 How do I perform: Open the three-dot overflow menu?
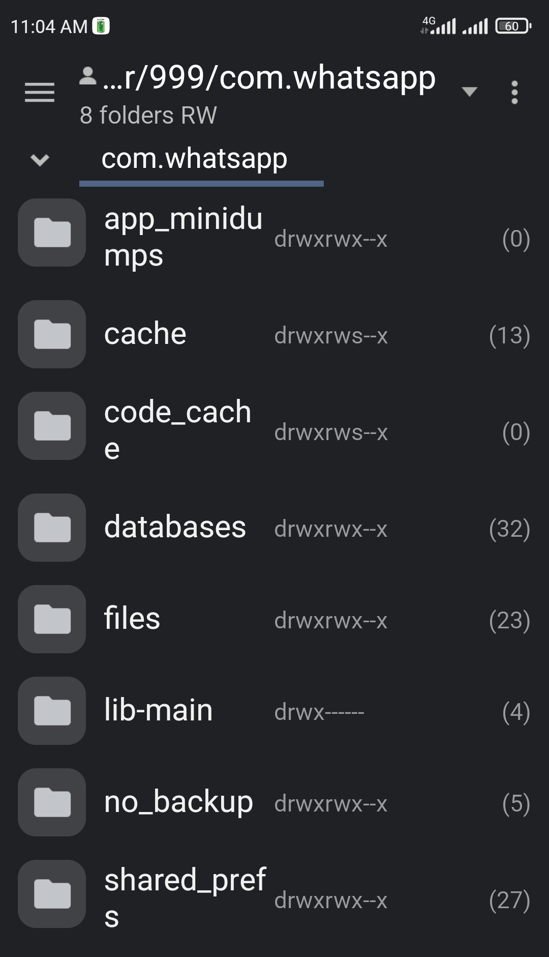pyautogui.click(x=514, y=92)
